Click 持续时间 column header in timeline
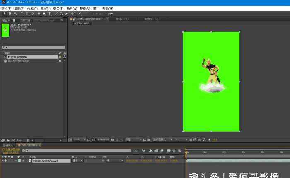The height and width of the screenshot is (178, 290). click(x=160, y=157)
